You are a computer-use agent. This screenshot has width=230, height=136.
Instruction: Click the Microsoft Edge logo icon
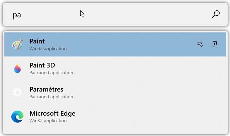click(x=17, y=117)
